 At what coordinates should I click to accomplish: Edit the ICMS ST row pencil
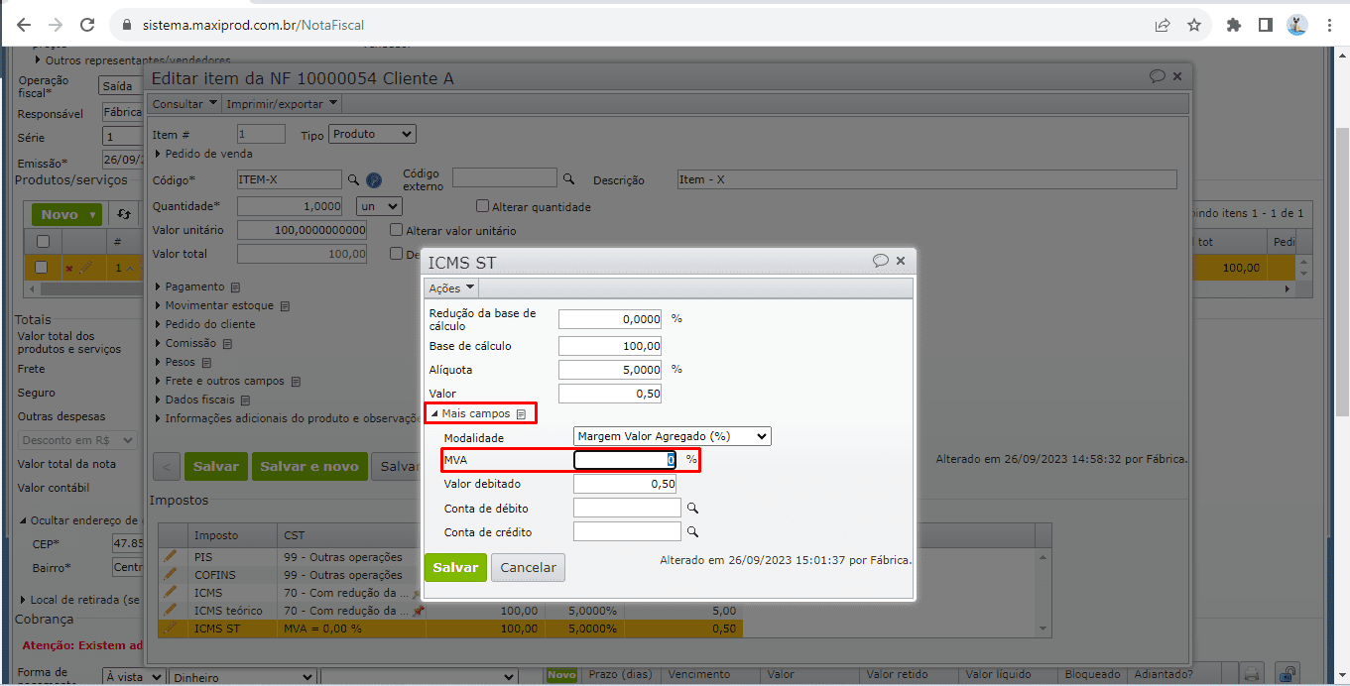[171, 628]
